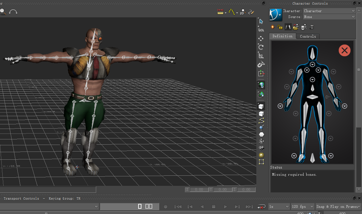
Task: Click the X coordinate value field
Action: click(x=199, y=189)
